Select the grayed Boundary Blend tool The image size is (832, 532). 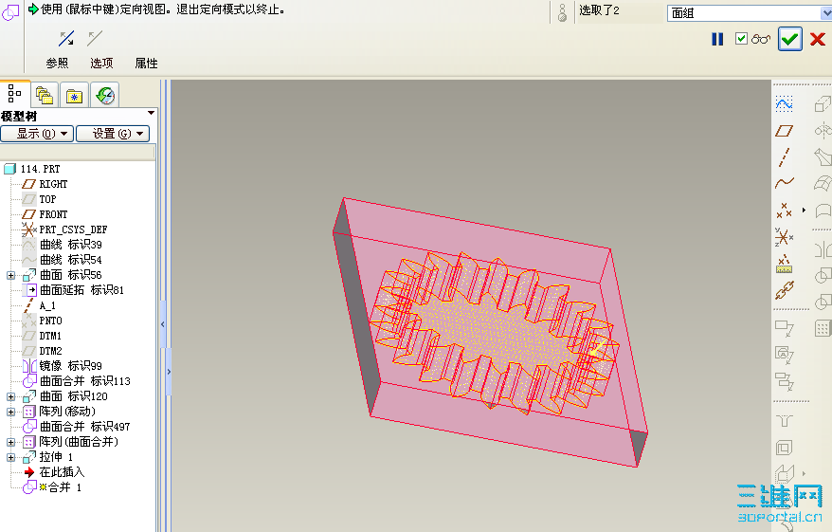pos(822,183)
